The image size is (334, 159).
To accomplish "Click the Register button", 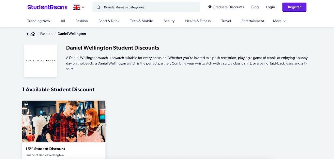I will tap(295, 7).
